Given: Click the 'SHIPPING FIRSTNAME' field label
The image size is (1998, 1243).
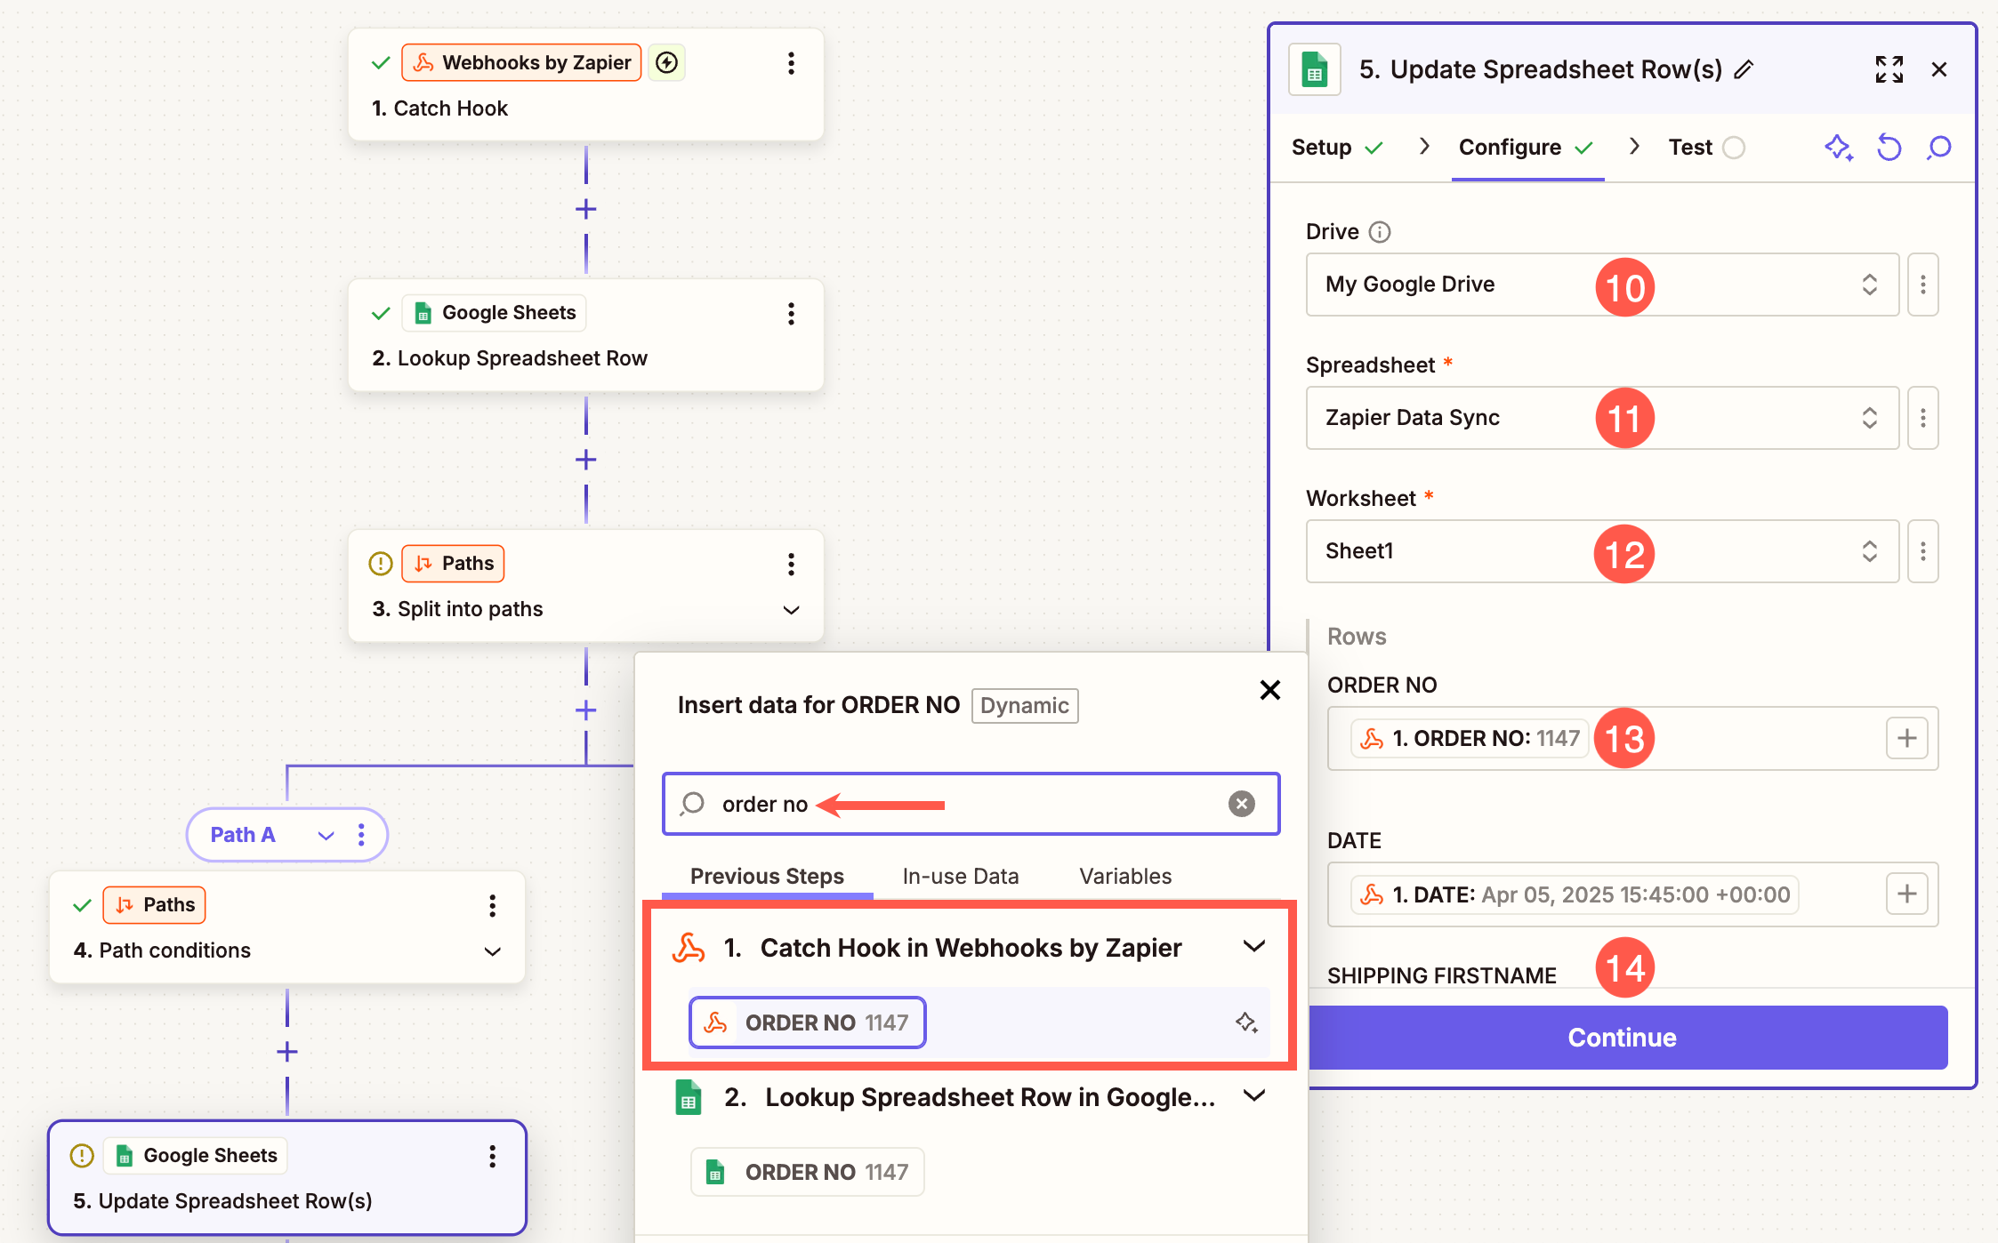Looking at the screenshot, I should (x=1441, y=975).
